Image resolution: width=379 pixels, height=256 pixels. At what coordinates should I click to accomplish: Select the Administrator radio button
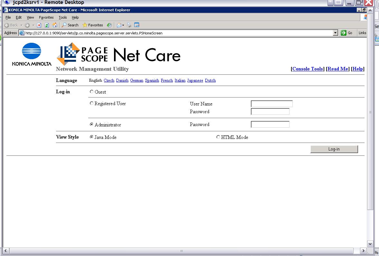(91, 124)
